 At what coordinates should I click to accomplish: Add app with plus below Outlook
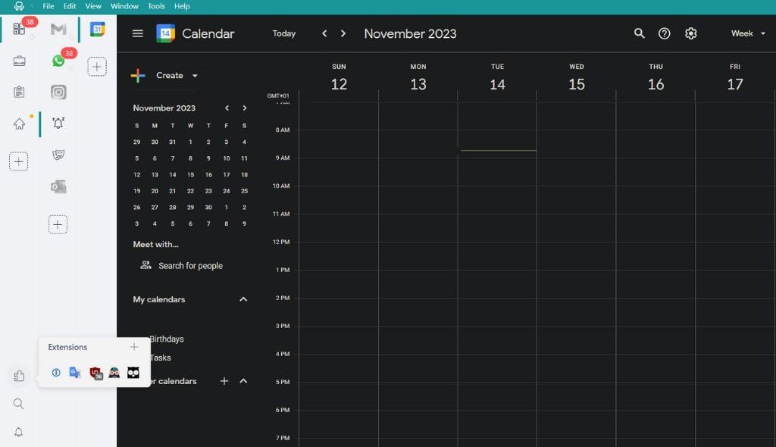click(58, 225)
